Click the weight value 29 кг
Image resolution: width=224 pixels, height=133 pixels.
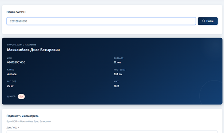10,86
